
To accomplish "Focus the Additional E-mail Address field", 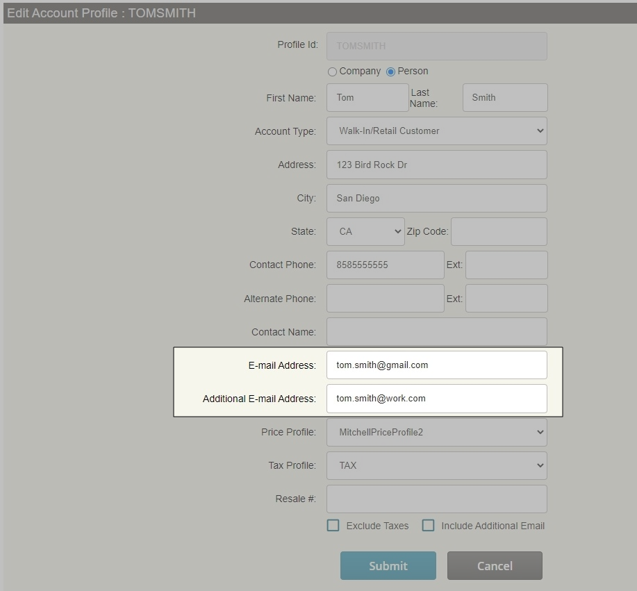I will (436, 399).
